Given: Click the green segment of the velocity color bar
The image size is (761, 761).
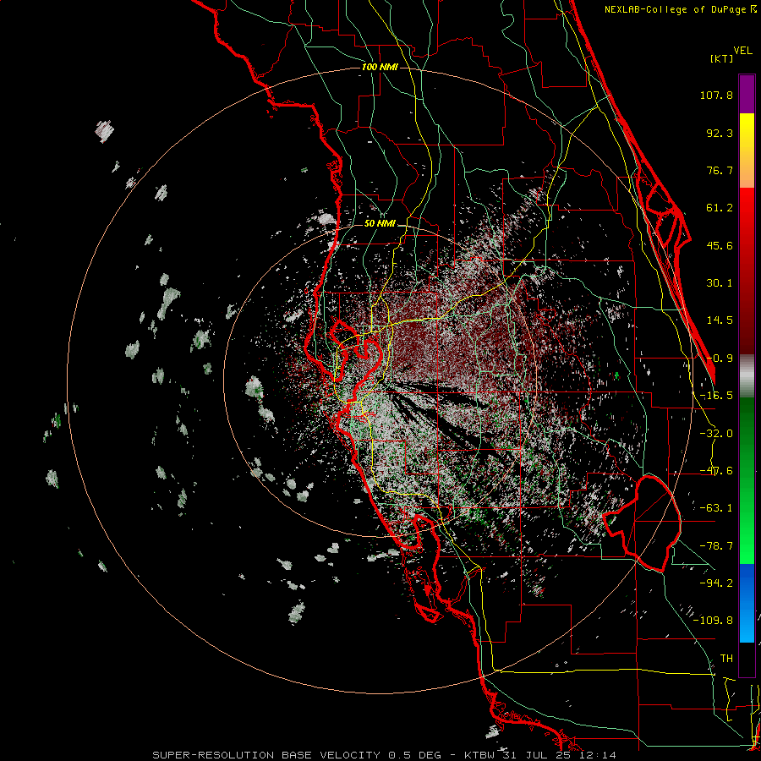Looking at the screenshot, I should click(747, 480).
